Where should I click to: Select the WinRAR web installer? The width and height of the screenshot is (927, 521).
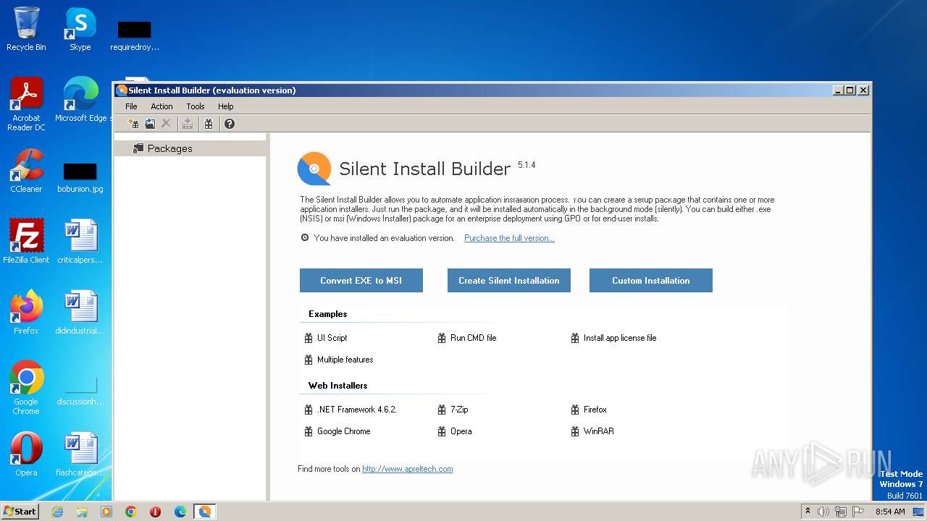(x=592, y=431)
